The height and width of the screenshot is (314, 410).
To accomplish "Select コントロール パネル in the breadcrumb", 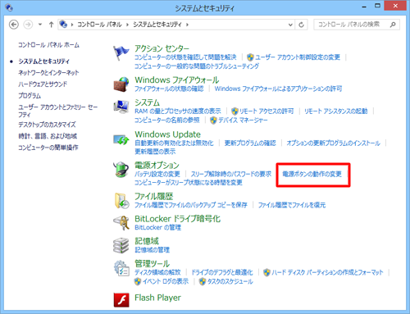I will 99,25.
